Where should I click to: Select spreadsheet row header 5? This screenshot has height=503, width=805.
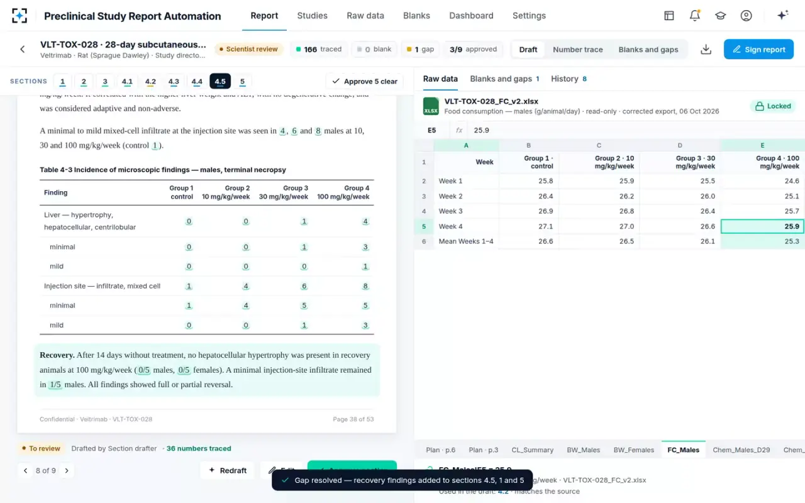coord(424,226)
